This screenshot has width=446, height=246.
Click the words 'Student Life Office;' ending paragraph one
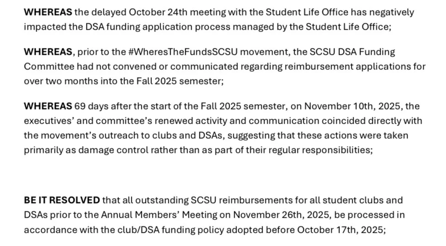click(349, 27)
